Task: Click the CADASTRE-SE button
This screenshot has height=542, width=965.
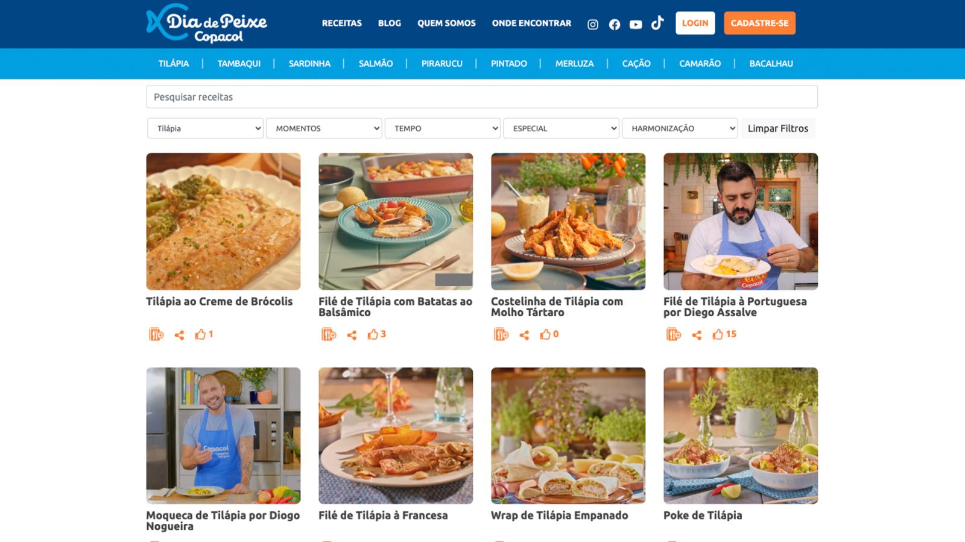Action: [759, 23]
